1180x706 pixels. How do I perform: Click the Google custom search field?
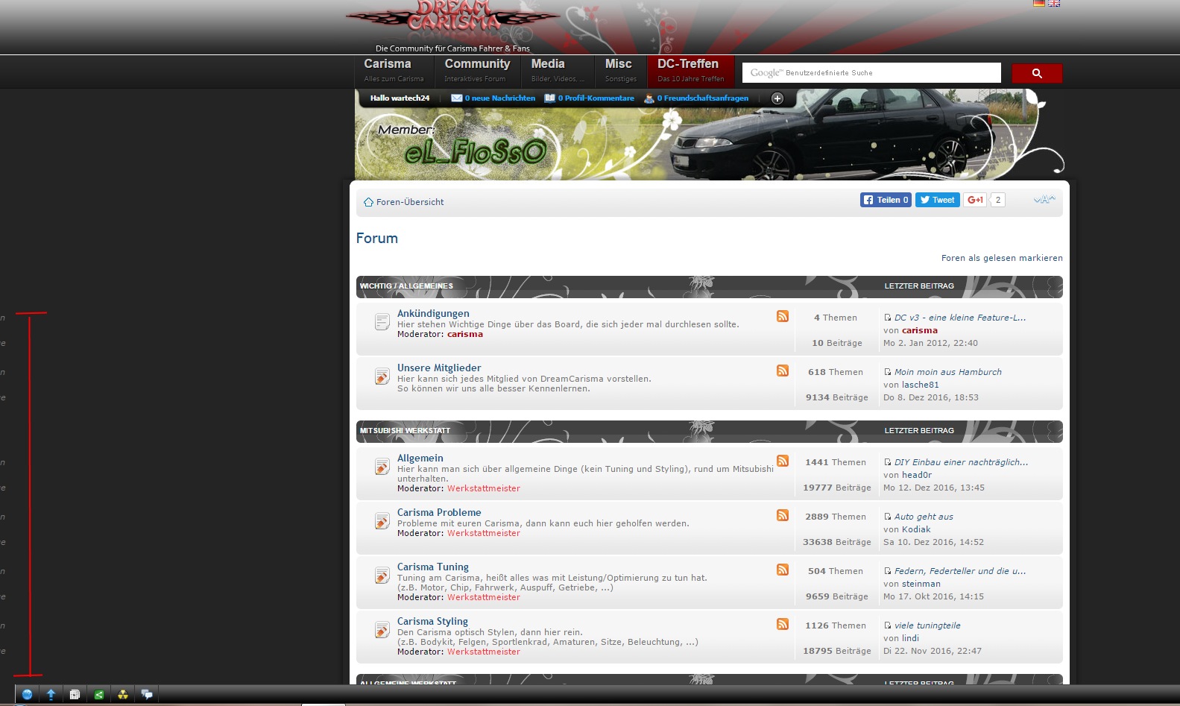(871, 73)
